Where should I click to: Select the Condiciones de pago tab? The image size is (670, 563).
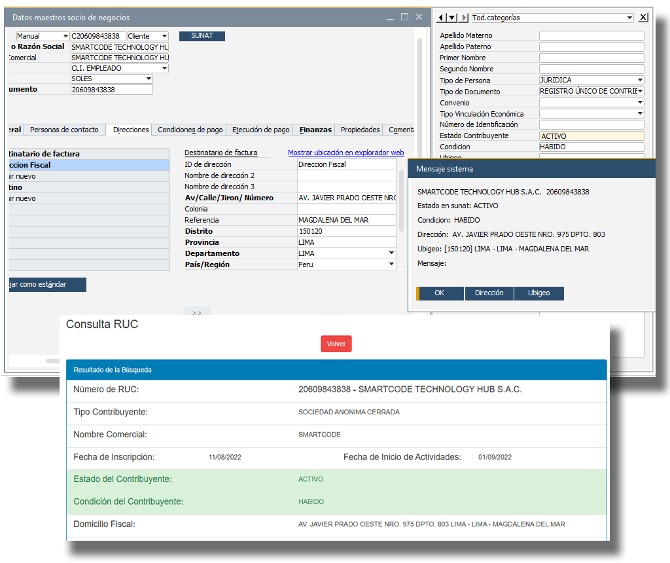pos(190,130)
